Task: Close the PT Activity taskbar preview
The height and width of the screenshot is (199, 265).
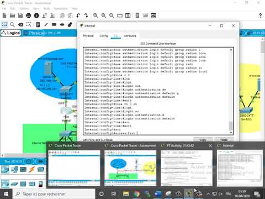Action: [x=210, y=145]
